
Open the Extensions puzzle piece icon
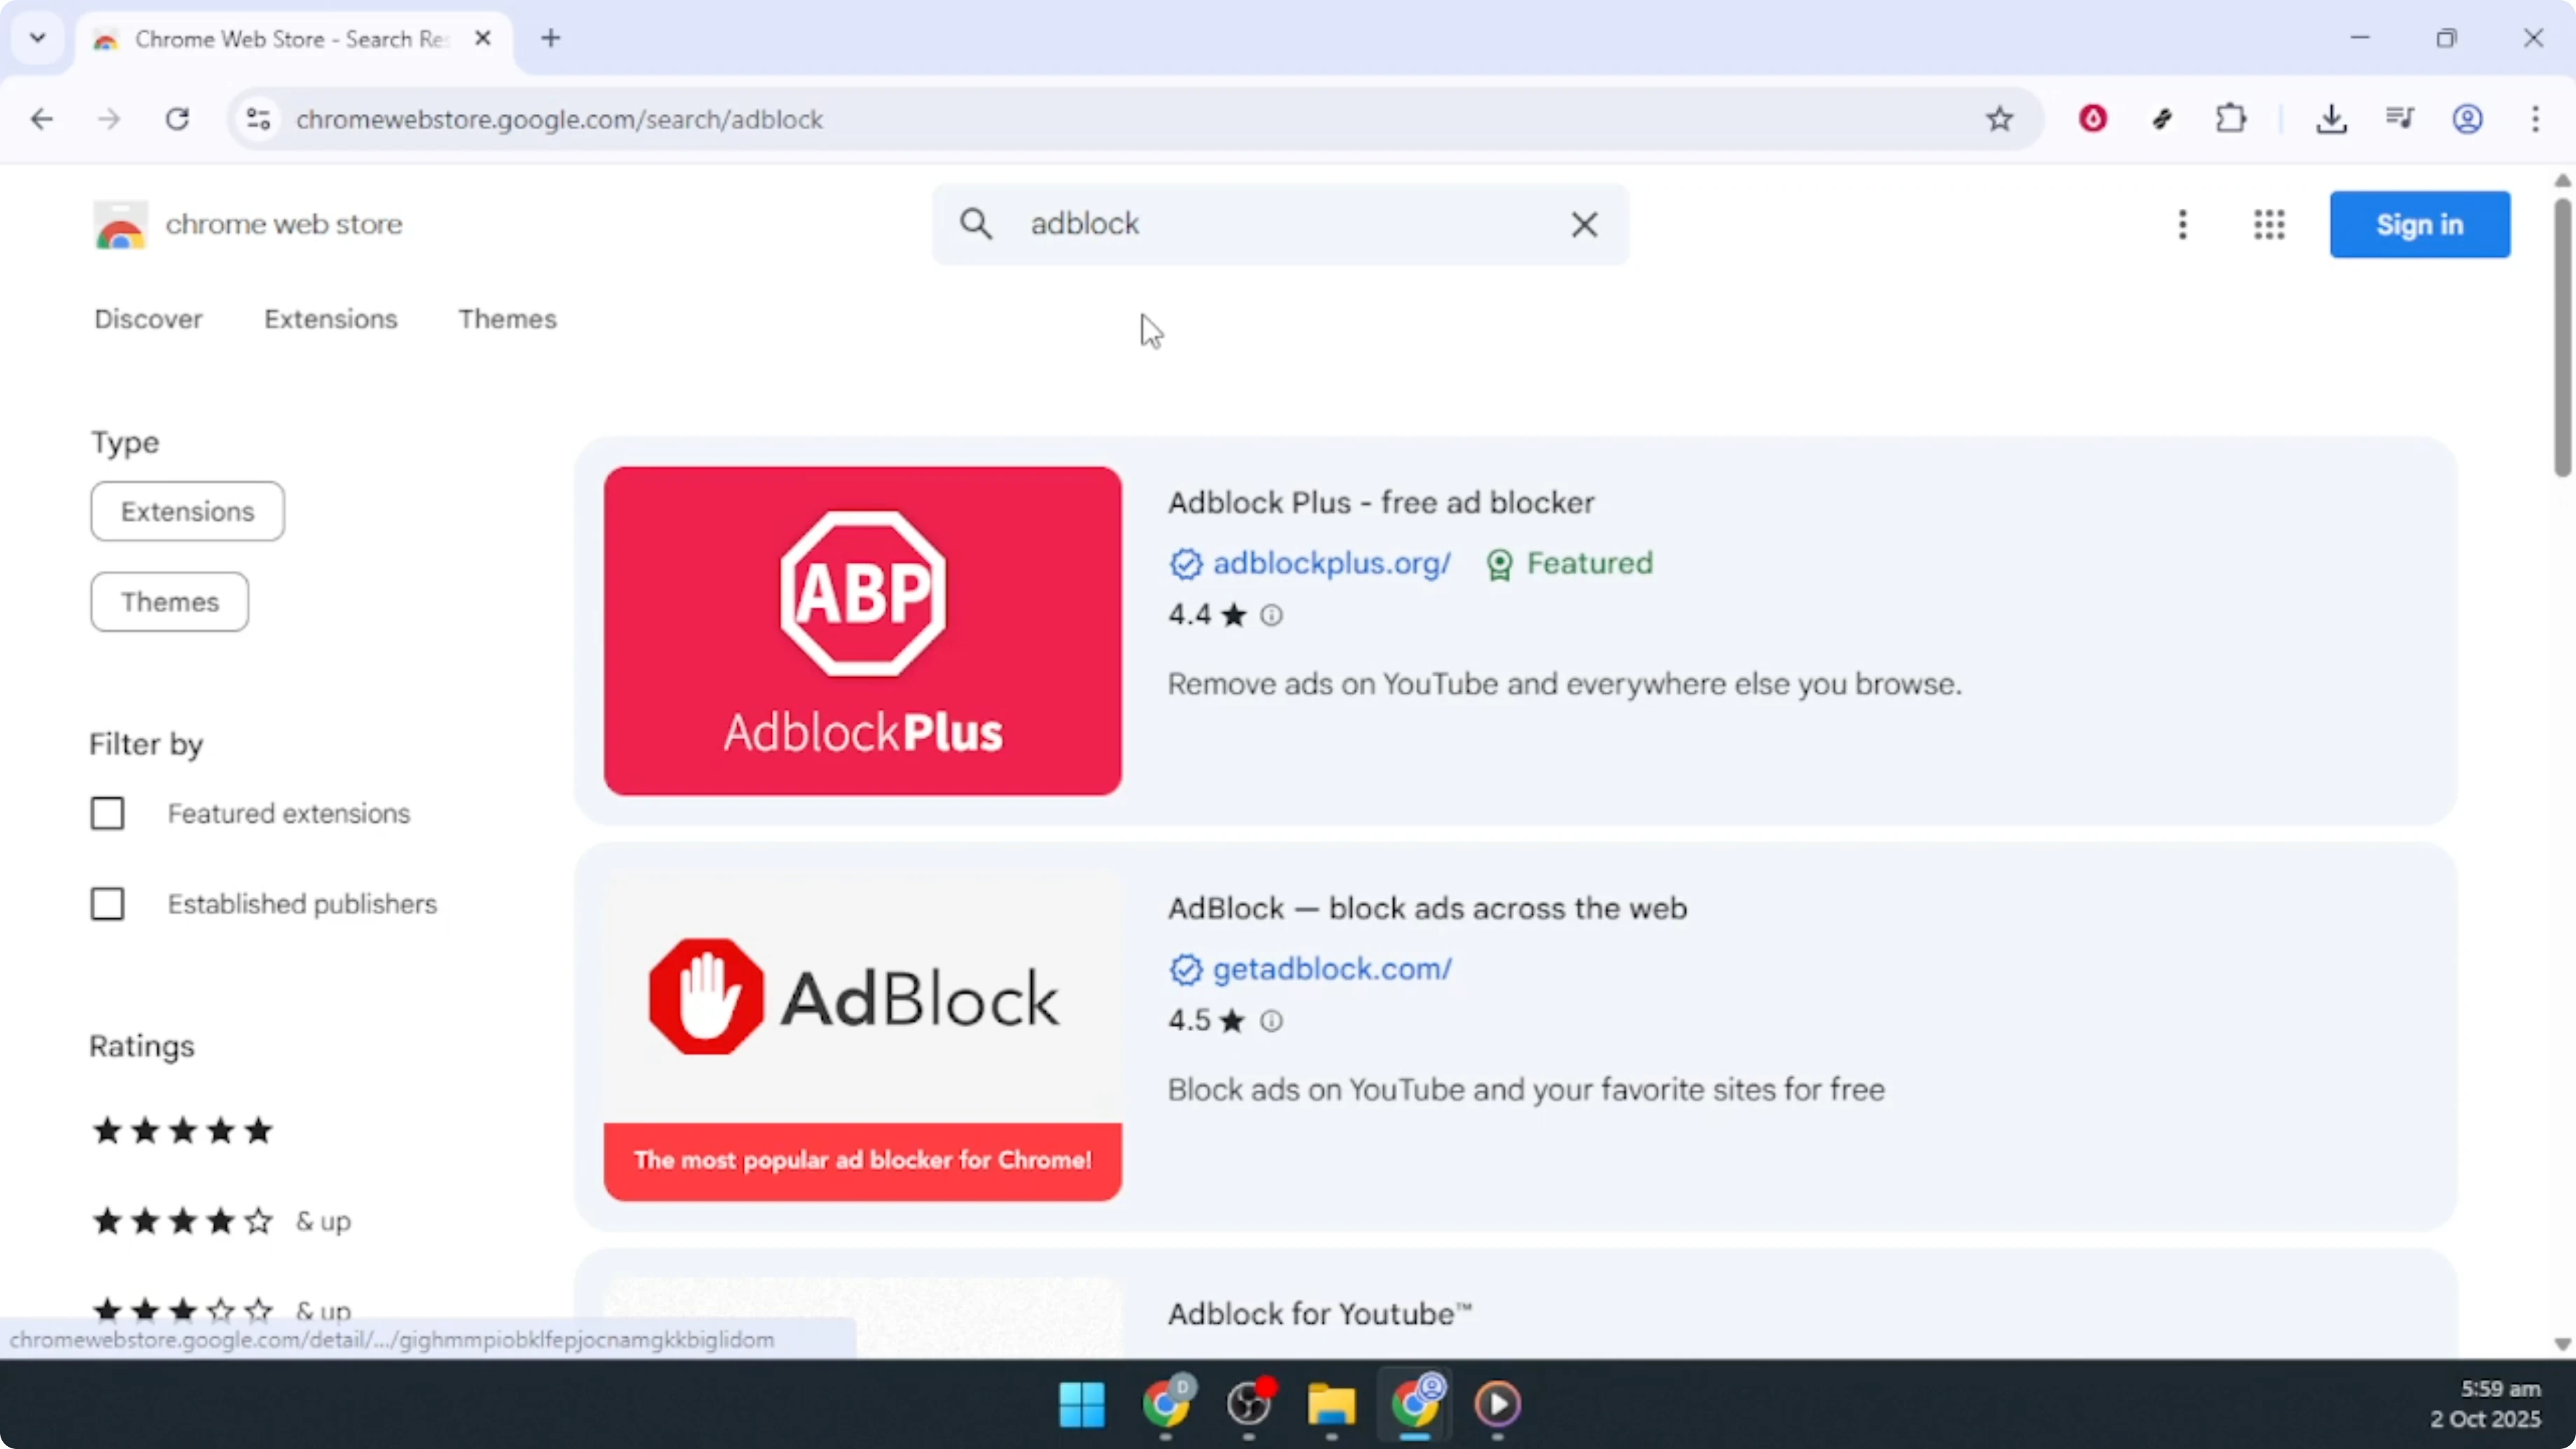point(2231,118)
